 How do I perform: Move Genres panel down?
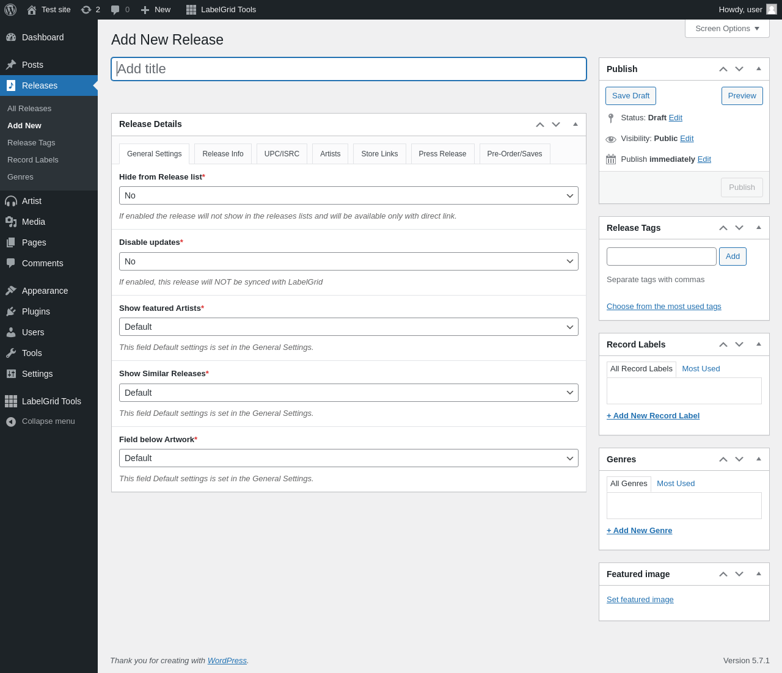pos(739,459)
